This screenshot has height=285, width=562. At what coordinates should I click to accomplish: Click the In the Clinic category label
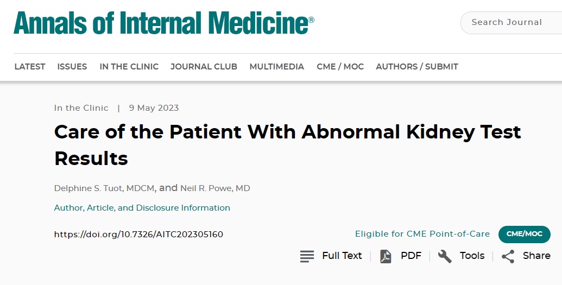(x=81, y=108)
